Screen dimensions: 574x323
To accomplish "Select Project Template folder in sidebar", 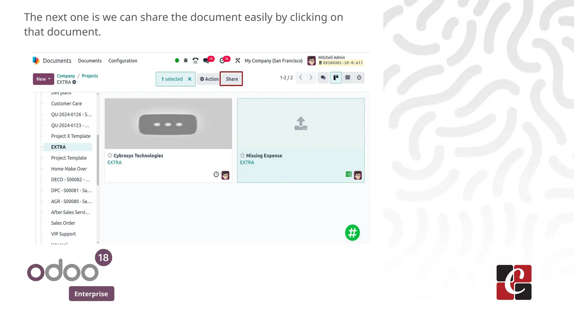I will pyautogui.click(x=69, y=158).
